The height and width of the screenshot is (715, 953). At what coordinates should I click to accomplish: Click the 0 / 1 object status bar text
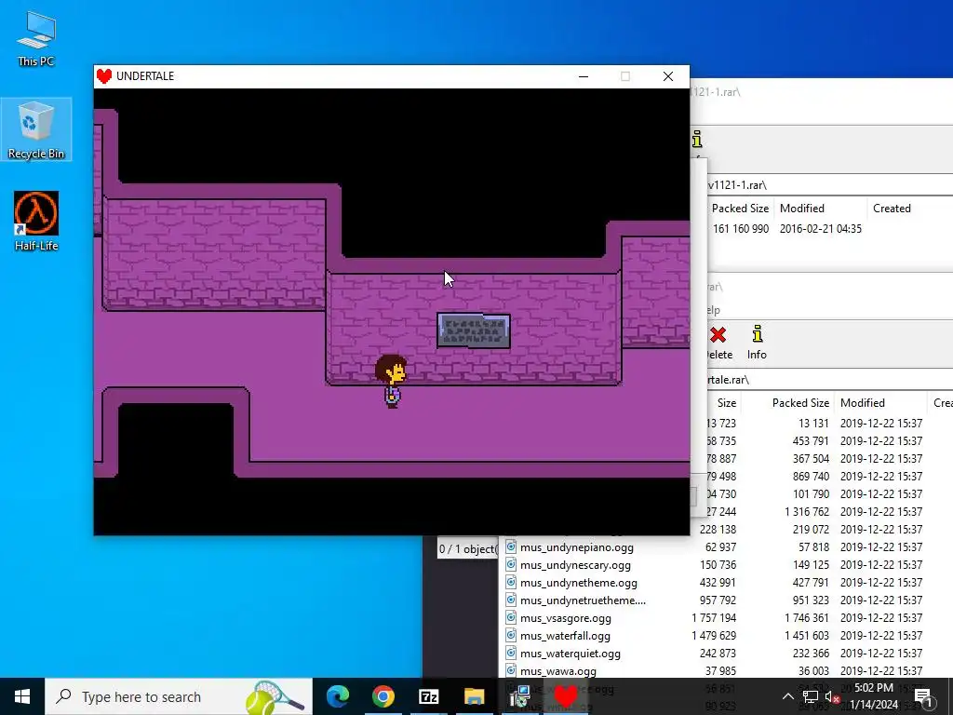467,549
